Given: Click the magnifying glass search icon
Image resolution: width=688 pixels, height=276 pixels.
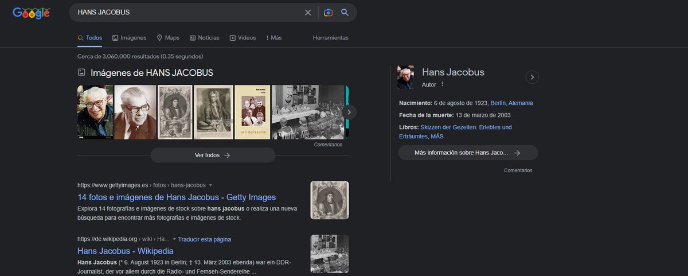Looking at the screenshot, I should coord(345,13).
